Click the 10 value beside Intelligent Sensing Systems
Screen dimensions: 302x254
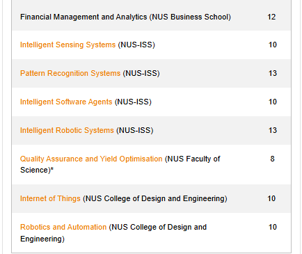click(273, 45)
